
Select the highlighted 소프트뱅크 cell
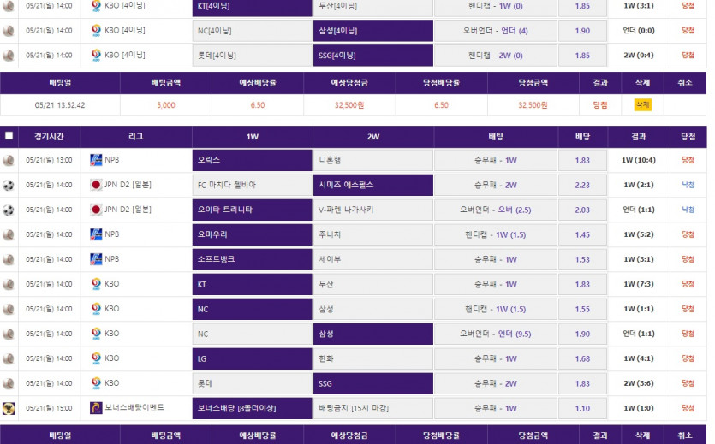252,259
